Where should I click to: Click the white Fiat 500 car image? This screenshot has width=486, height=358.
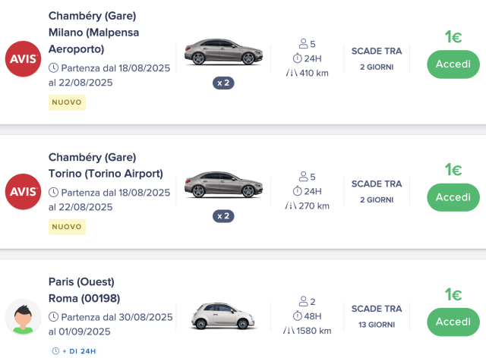(x=222, y=316)
